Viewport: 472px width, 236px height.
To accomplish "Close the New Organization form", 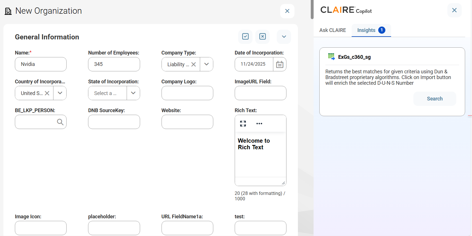I will coord(287,11).
